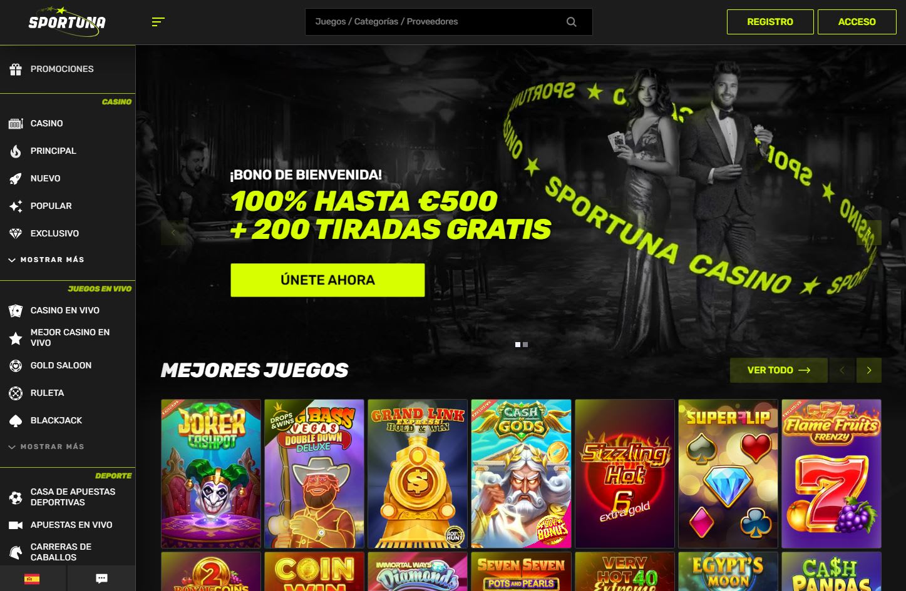
Task: Expand Mostrar Más under Juegos en Vivo
Action: pos(46,447)
